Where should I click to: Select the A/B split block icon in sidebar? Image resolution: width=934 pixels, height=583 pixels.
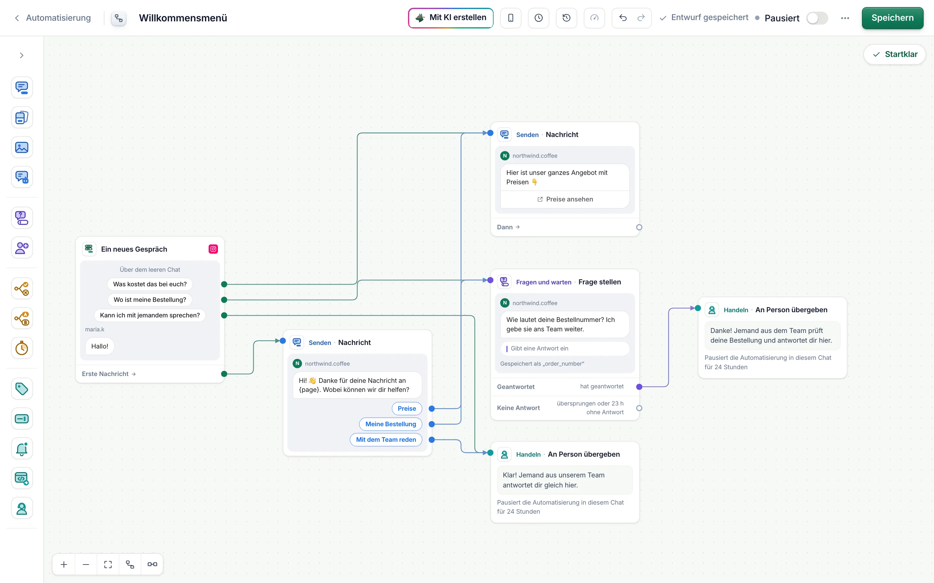(22, 318)
